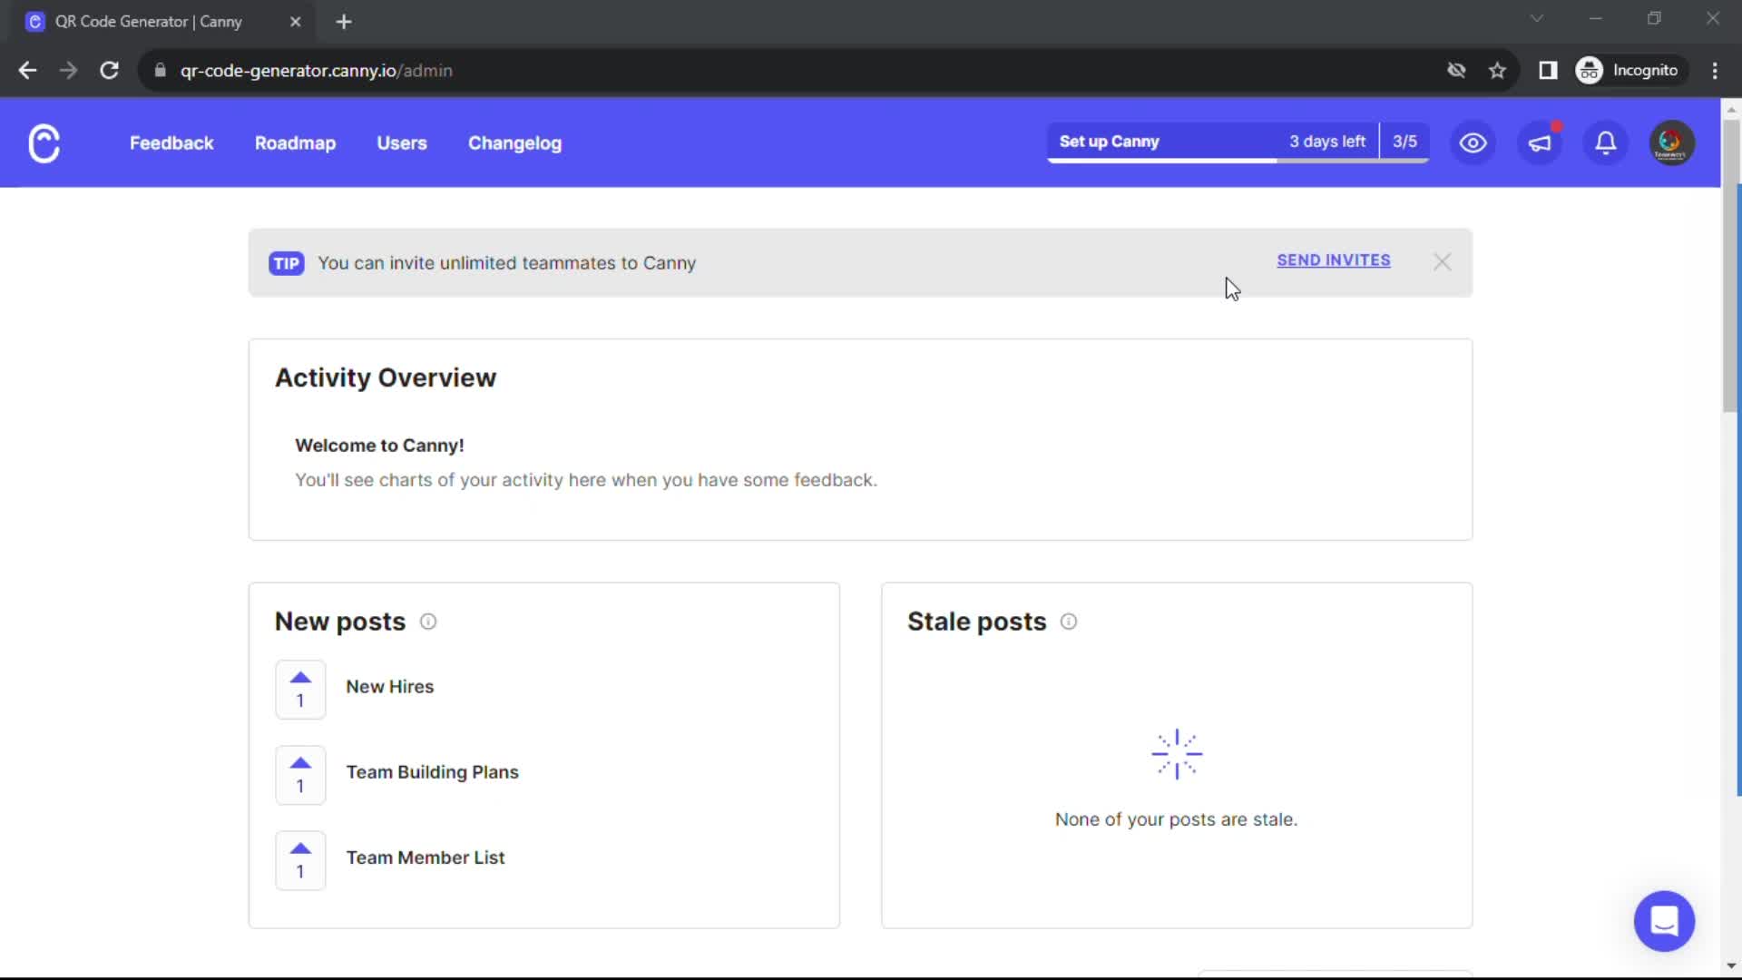Open notifications with the bell icon
This screenshot has height=980, width=1742.
1605,142
